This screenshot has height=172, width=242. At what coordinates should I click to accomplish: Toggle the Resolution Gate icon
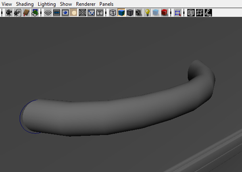(65, 13)
